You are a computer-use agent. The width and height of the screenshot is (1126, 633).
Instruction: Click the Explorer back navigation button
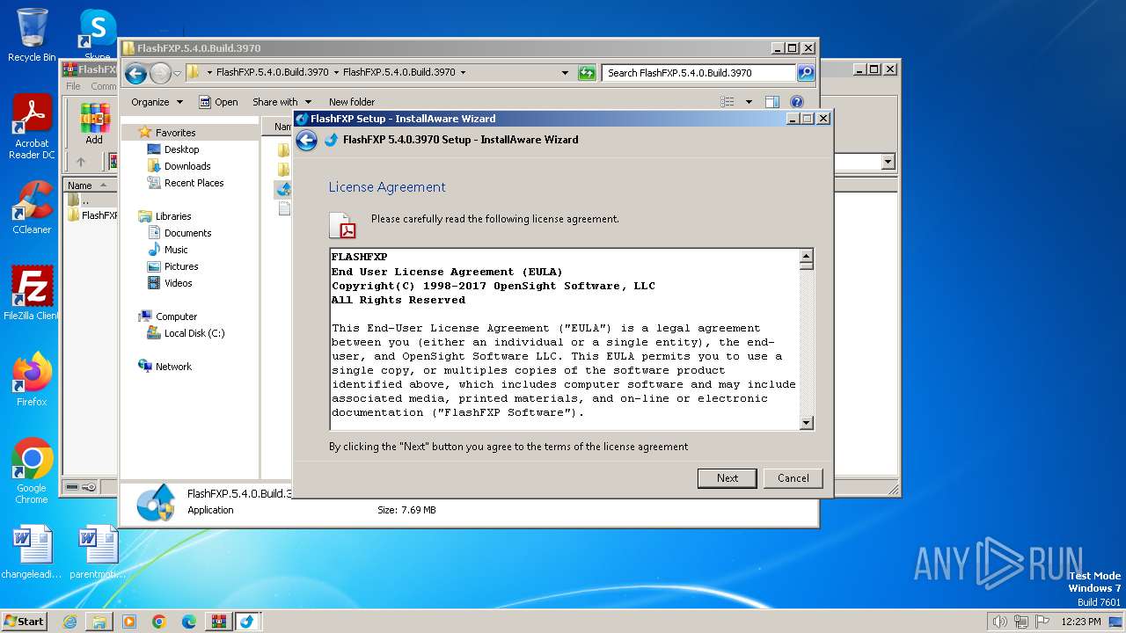point(135,73)
